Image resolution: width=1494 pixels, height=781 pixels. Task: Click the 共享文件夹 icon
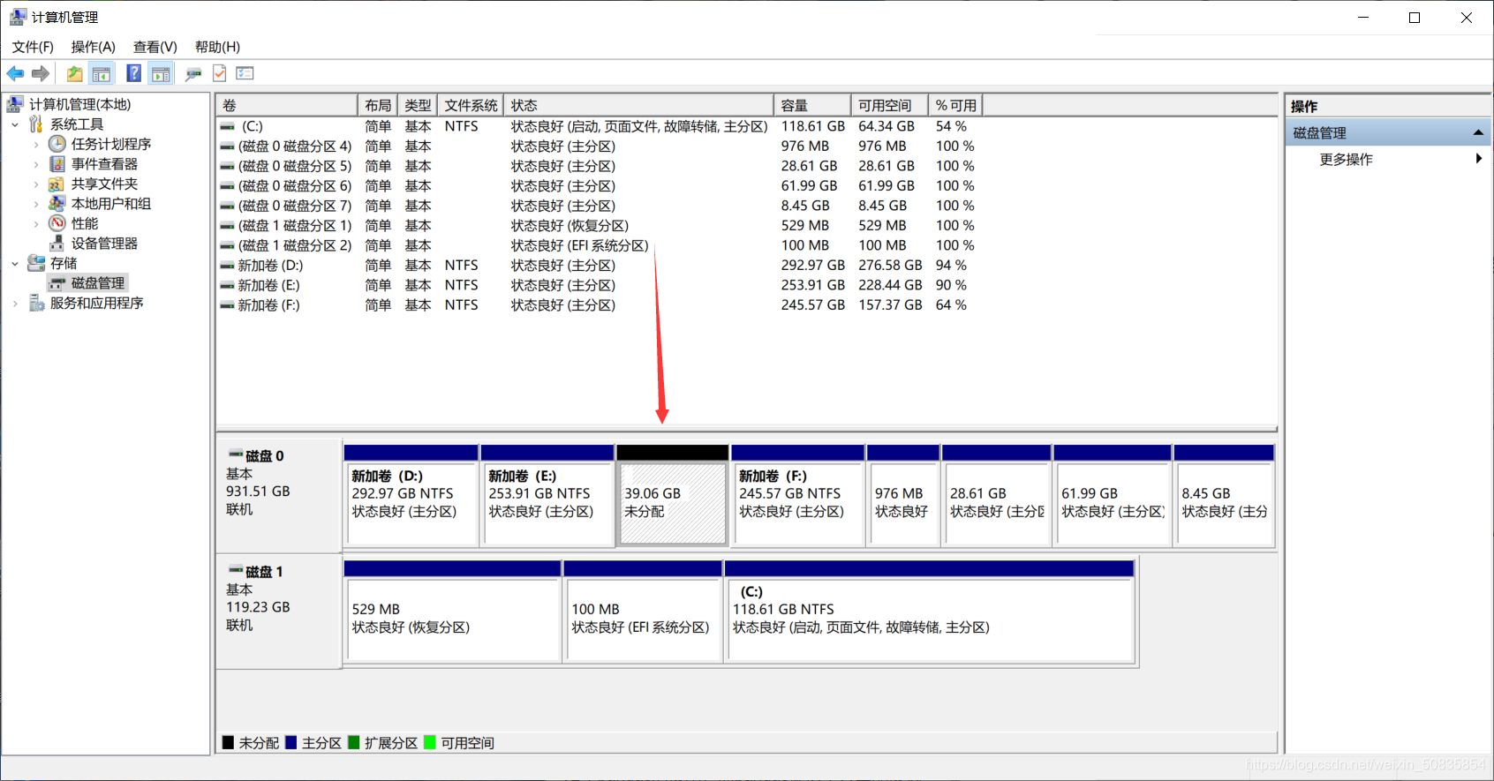pyautogui.click(x=57, y=184)
